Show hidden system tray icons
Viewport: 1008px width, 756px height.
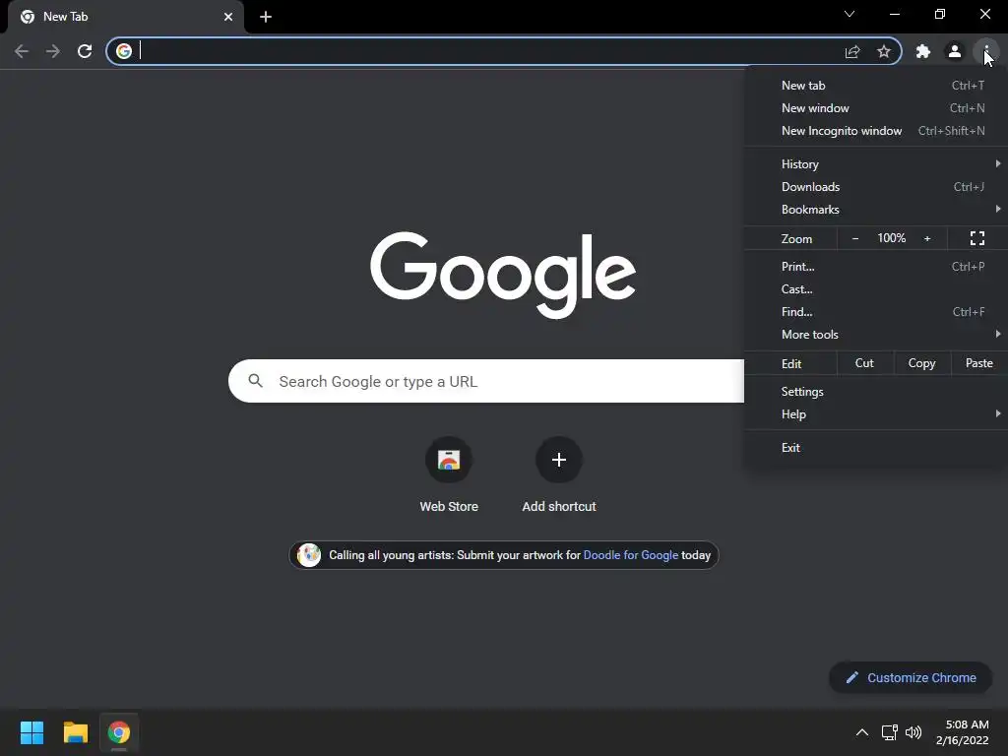click(862, 732)
